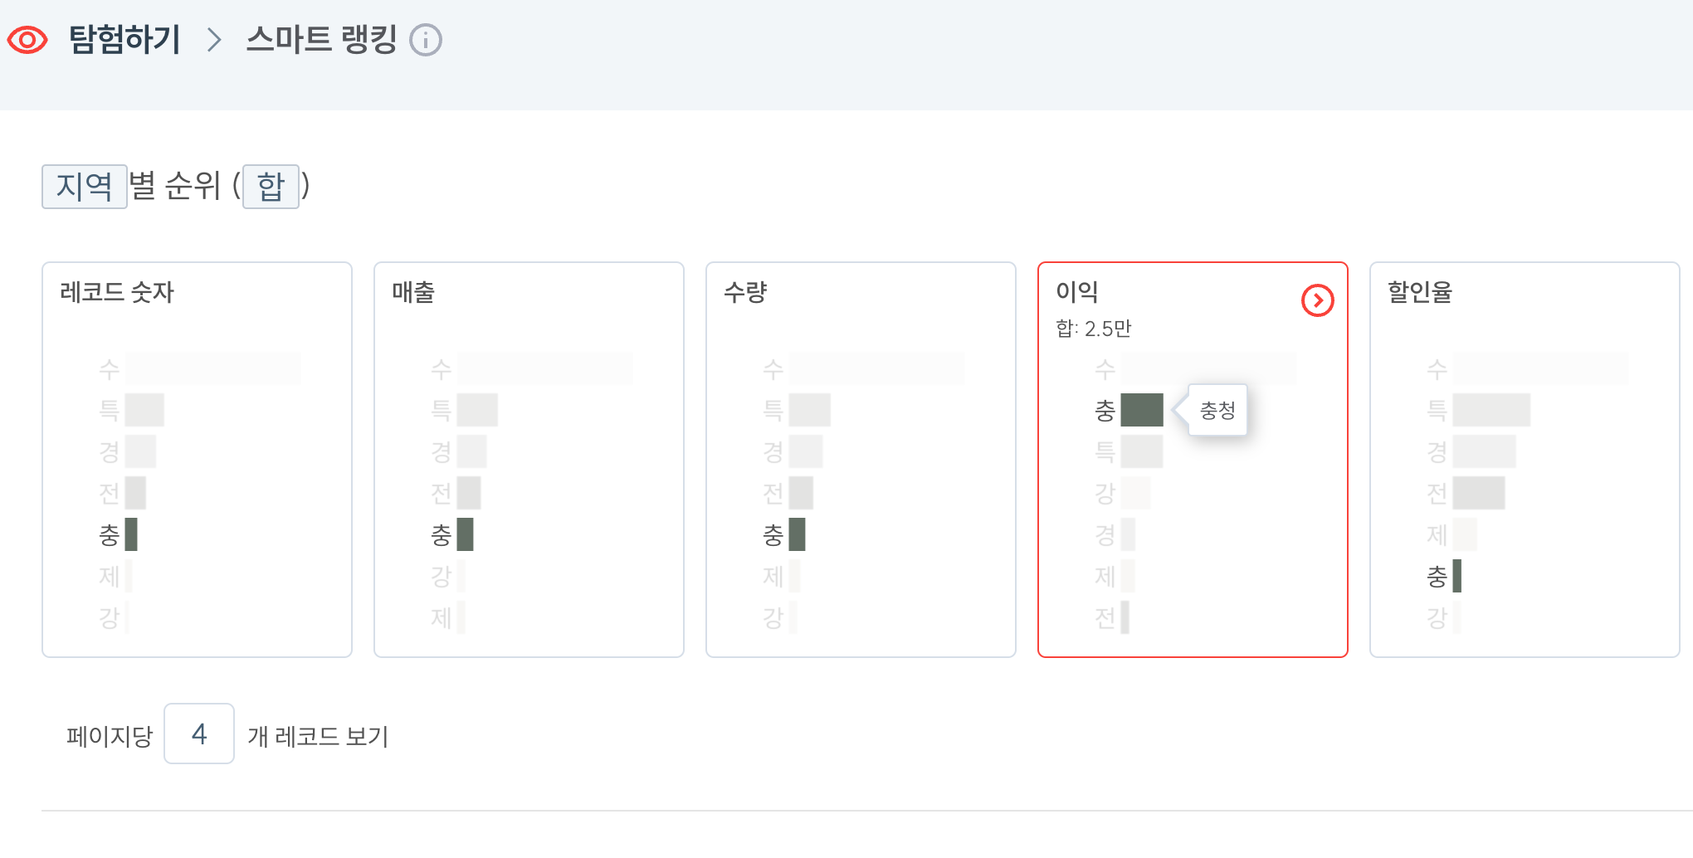
Task: Open the 지역 dimension dropdown
Action: (85, 186)
